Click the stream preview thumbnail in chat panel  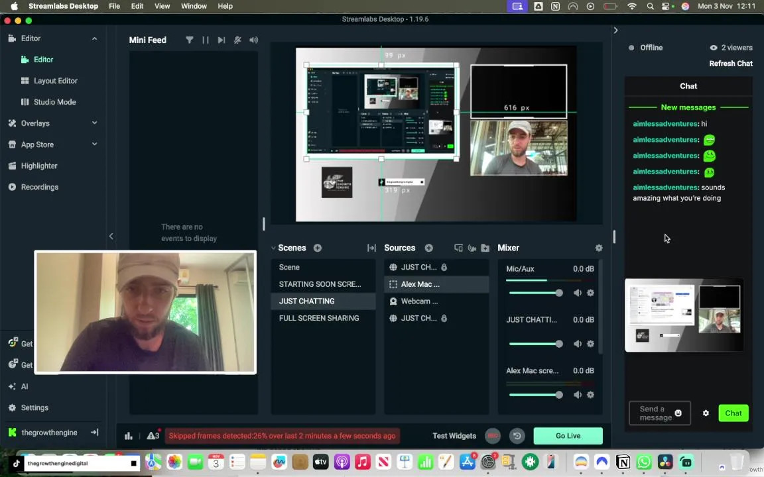(684, 315)
